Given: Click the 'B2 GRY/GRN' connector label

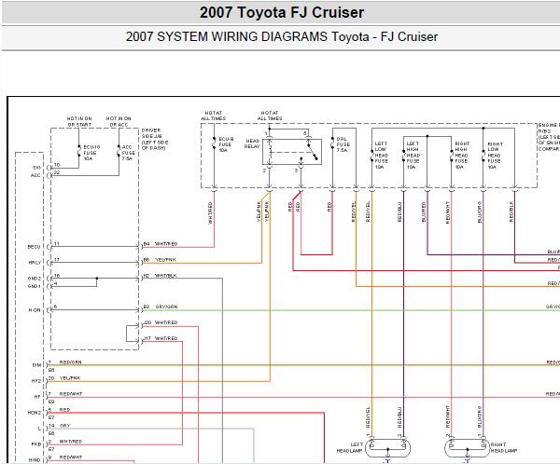Looking at the screenshot, I should pyautogui.click(x=161, y=307).
